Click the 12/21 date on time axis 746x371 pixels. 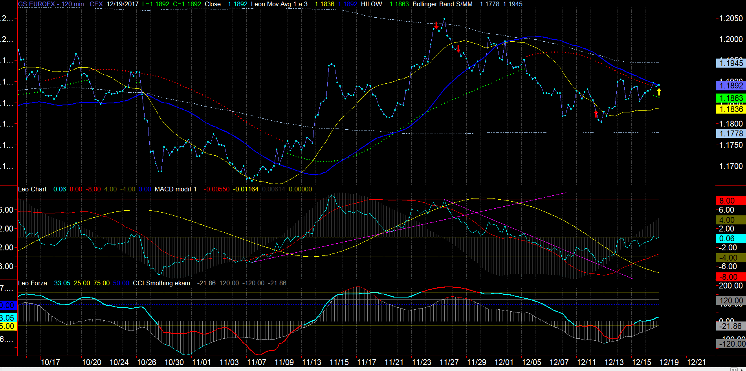click(x=697, y=362)
